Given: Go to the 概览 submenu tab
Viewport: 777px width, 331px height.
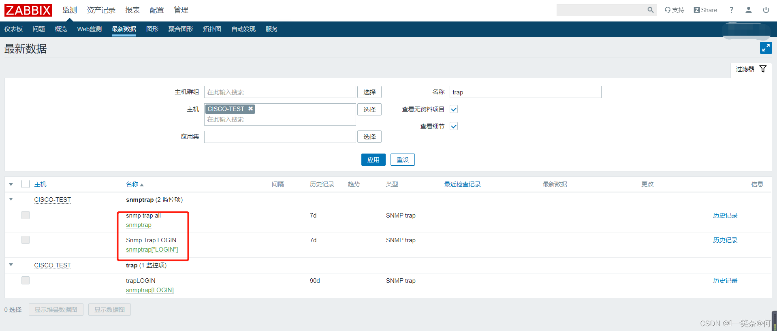Looking at the screenshot, I should (61, 29).
